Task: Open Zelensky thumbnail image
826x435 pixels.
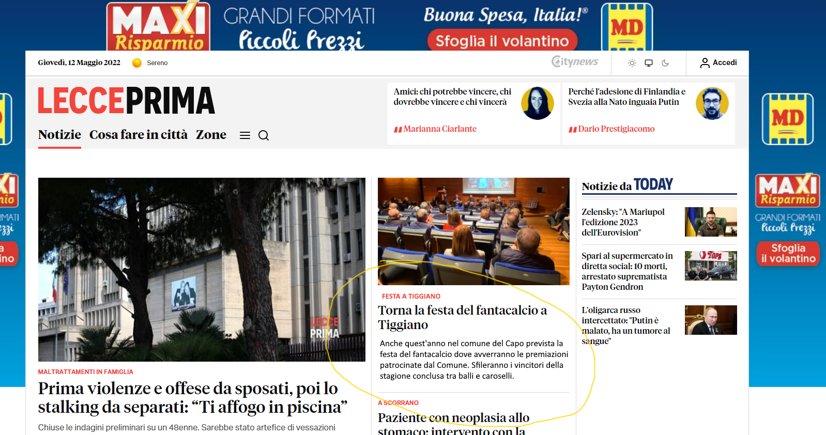Action: click(711, 222)
